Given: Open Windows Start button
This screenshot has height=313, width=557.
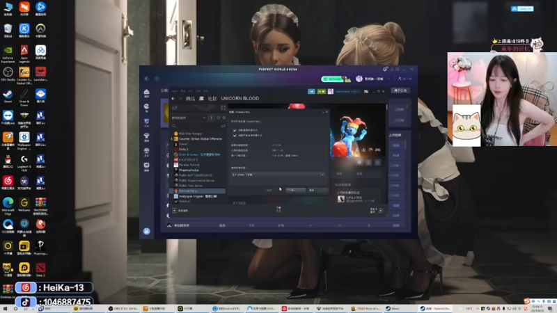Looking at the screenshot, I should [x=5, y=309].
